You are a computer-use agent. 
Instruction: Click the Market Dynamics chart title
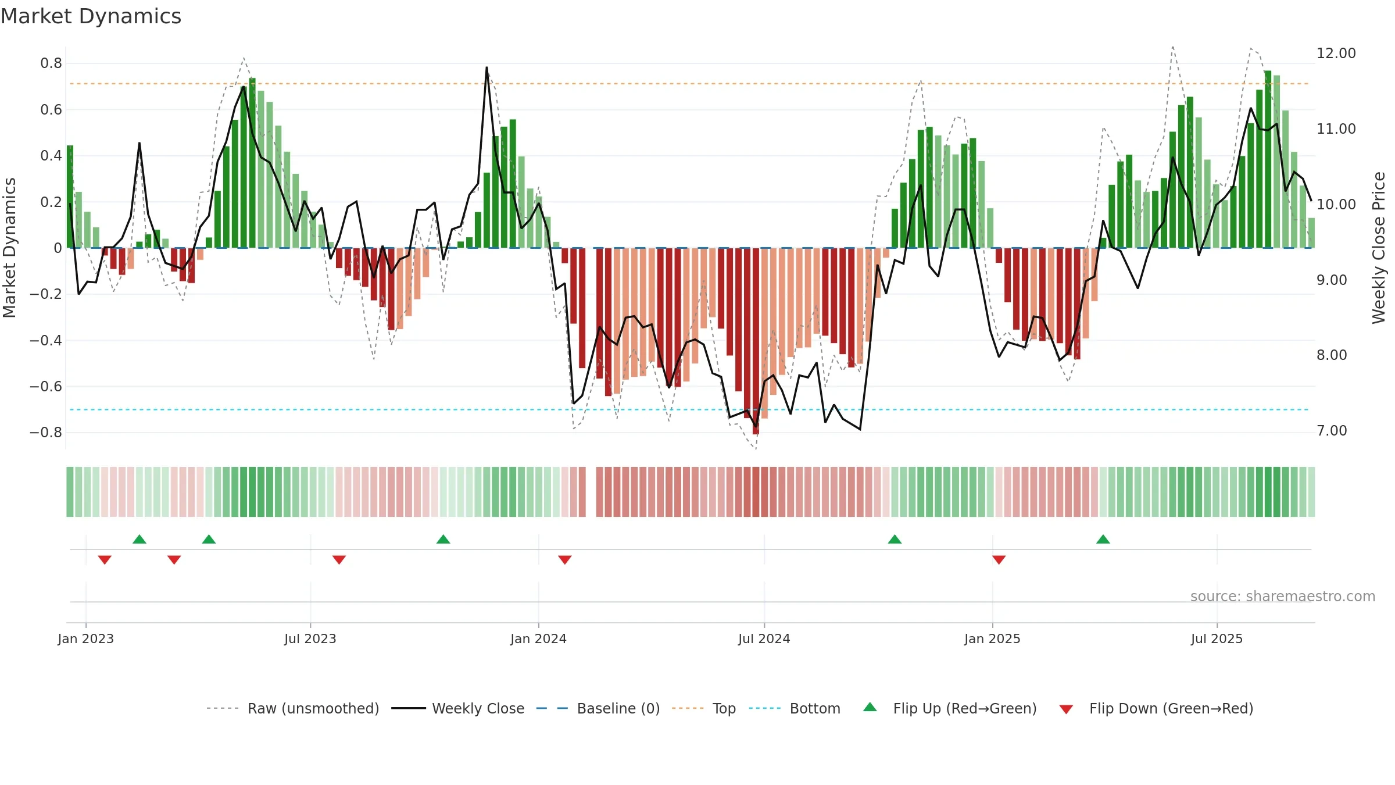[x=91, y=16]
